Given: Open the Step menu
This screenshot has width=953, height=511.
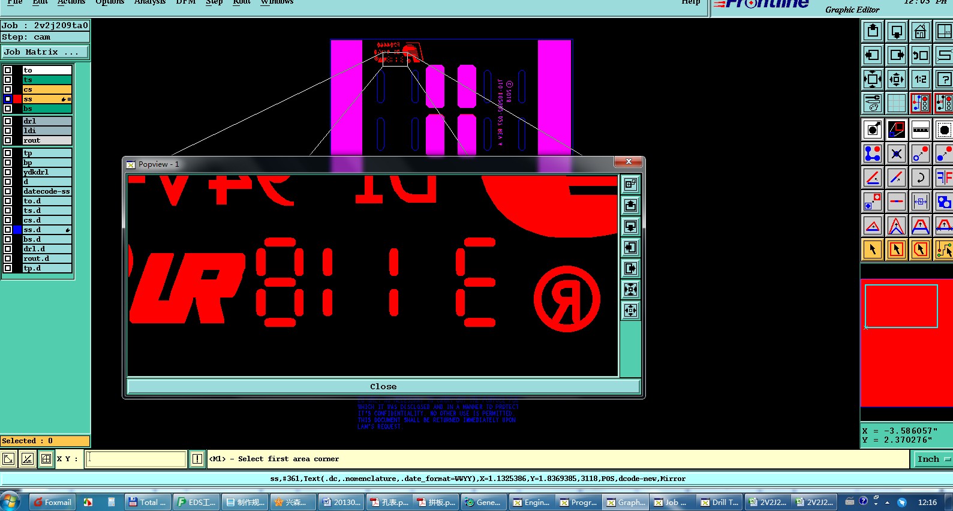Looking at the screenshot, I should tap(214, 2).
